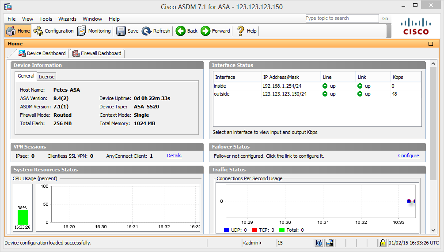Screen dimensions: 444x252
Task: Sort by the IP Address/Mask column header
Action: 291,77
